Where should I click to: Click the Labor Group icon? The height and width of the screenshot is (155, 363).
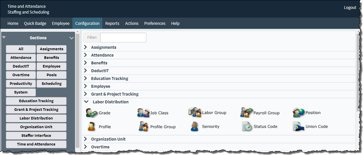(195, 113)
